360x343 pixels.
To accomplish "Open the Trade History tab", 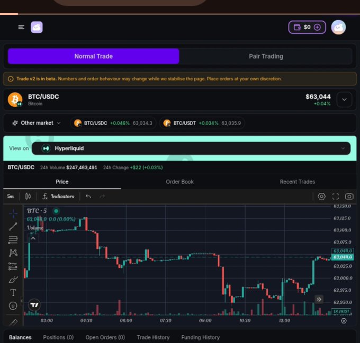I will [x=153, y=338].
